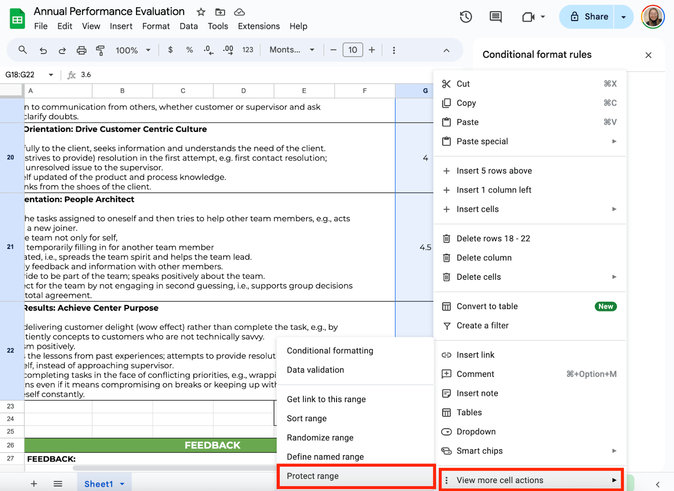
Task: Start a Meet call camera icon
Action: pos(528,17)
